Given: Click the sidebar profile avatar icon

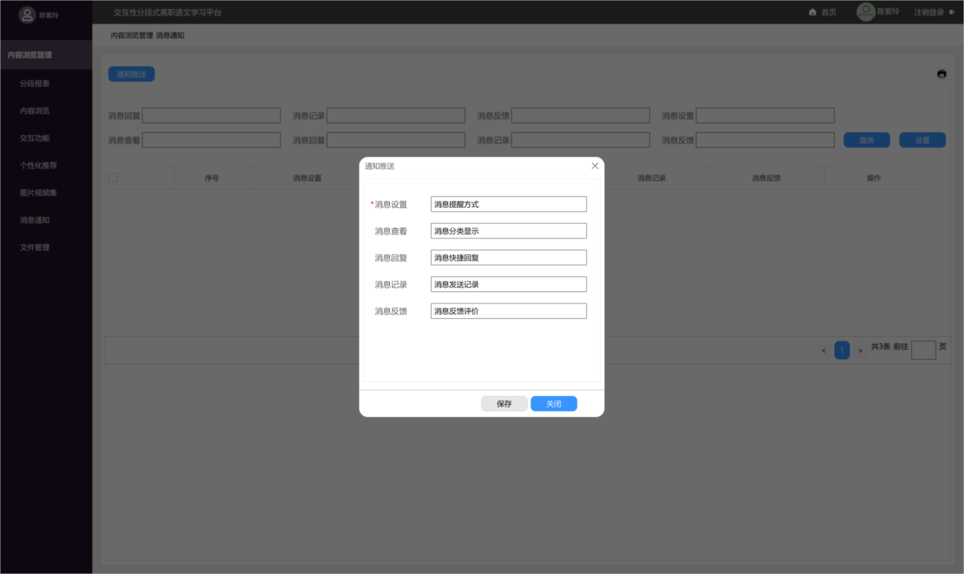Looking at the screenshot, I should click(28, 15).
